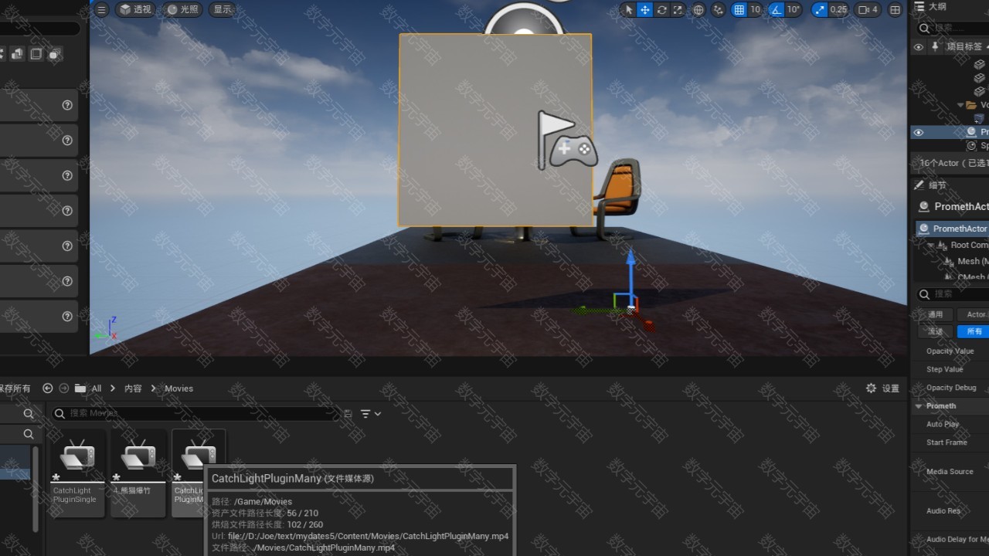The height and width of the screenshot is (556, 989).
Task: Open the Movies breadcrumb folder
Action: (x=178, y=388)
